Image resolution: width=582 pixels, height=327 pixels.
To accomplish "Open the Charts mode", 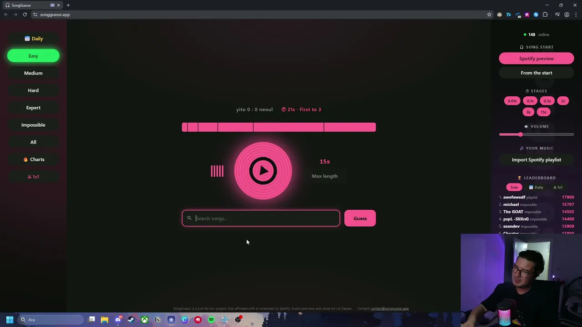I will (33, 159).
